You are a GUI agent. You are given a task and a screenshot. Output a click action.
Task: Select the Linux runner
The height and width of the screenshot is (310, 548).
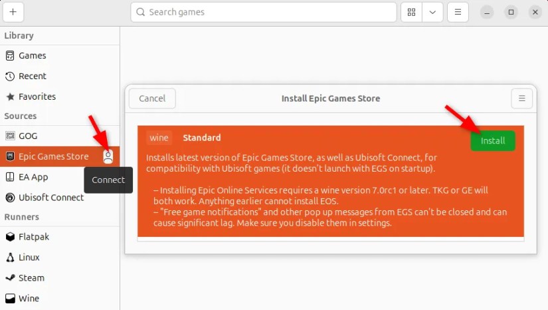[60, 257]
